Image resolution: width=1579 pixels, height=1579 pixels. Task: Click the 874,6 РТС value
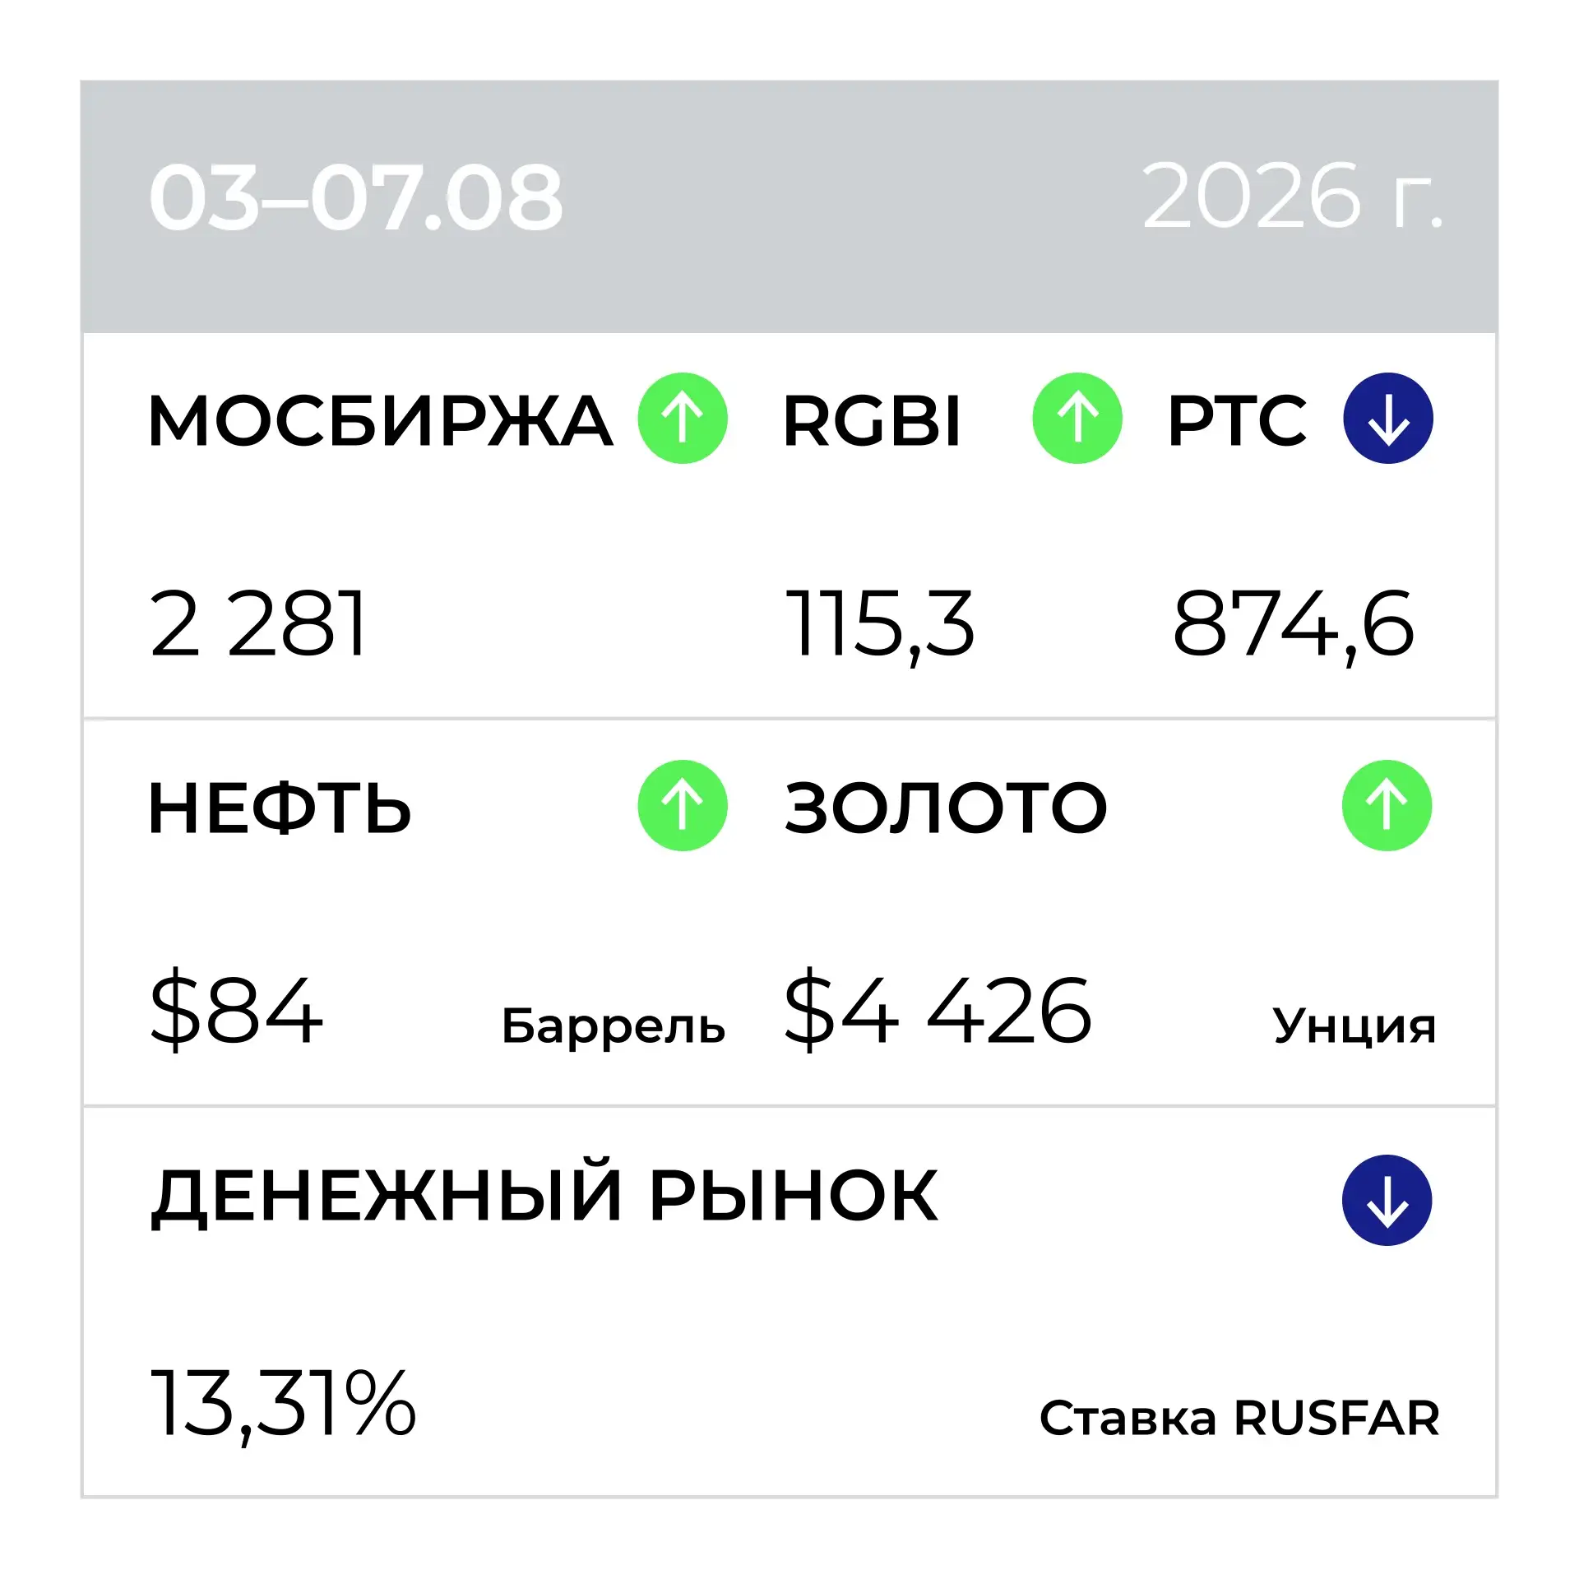(x=1294, y=627)
